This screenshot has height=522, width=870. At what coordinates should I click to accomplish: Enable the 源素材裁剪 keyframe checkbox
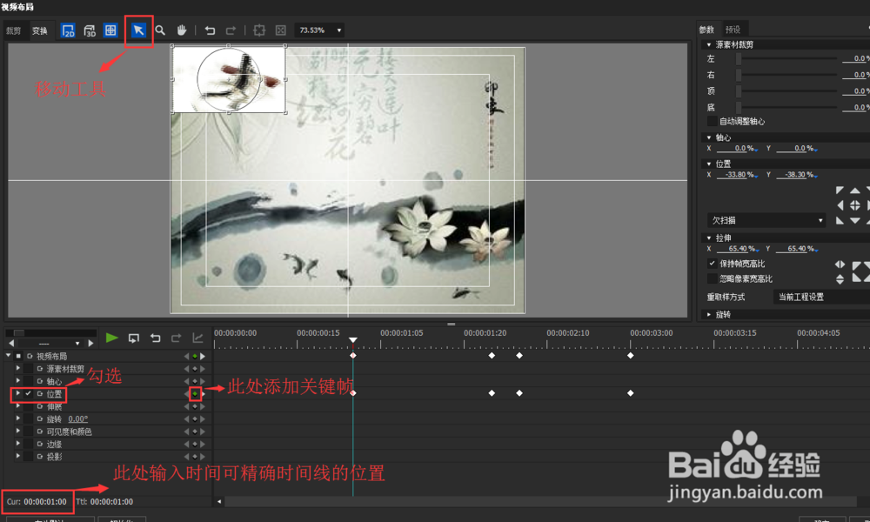click(29, 369)
